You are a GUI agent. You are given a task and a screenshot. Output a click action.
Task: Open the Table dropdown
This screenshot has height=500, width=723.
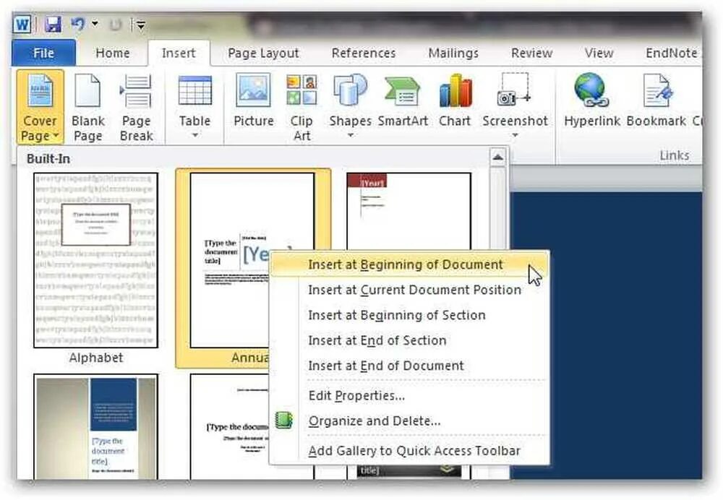pyautogui.click(x=194, y=106)
